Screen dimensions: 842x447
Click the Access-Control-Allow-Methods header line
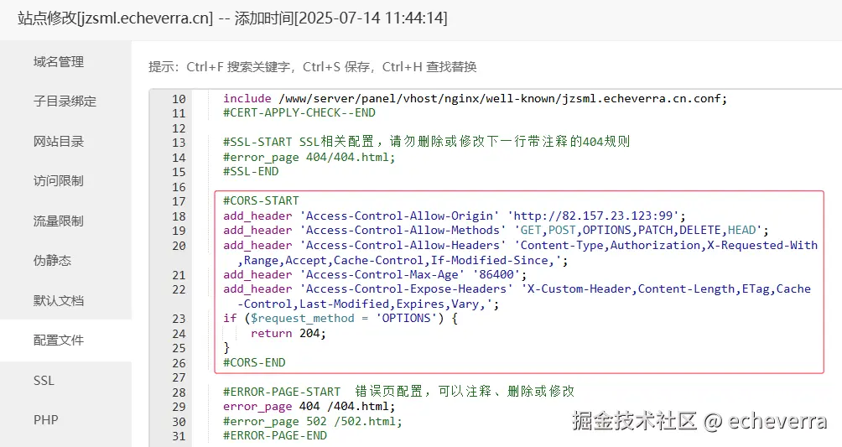click(x=496, y=231)
